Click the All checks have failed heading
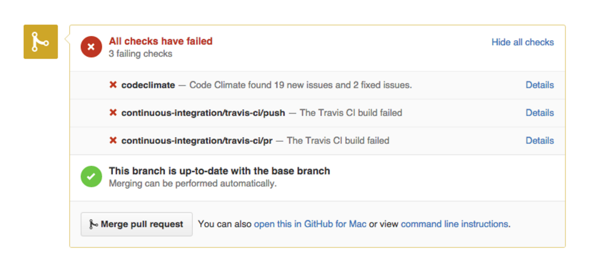The width and height of the screenshot is (589, 274). (x=161, y=41)
